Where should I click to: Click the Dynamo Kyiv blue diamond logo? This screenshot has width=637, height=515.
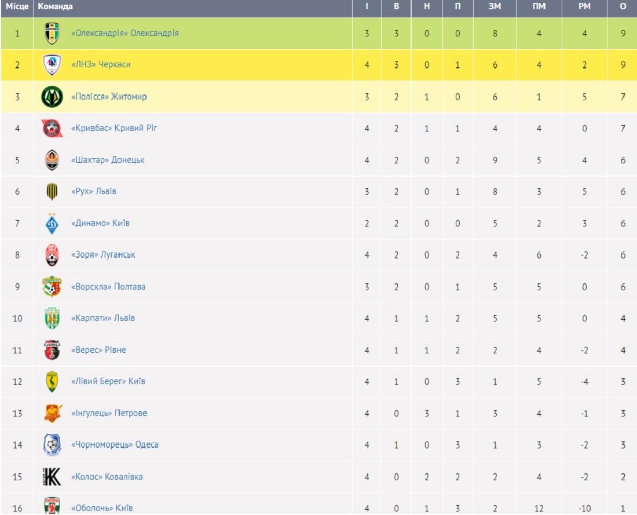(52, 224)
